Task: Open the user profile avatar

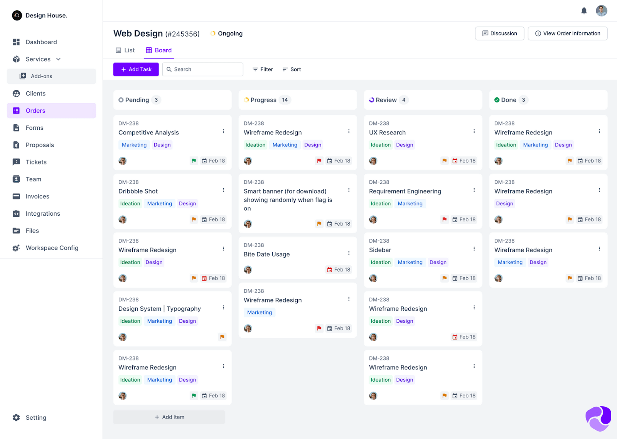Action: [601, 11]
